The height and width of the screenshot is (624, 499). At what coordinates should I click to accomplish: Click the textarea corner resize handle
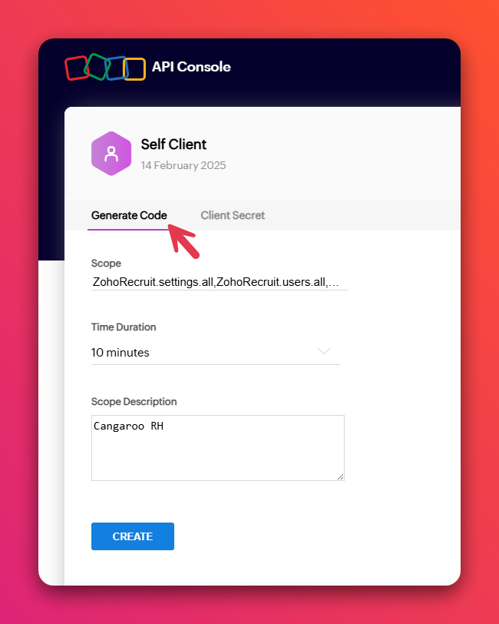[340, 476]
